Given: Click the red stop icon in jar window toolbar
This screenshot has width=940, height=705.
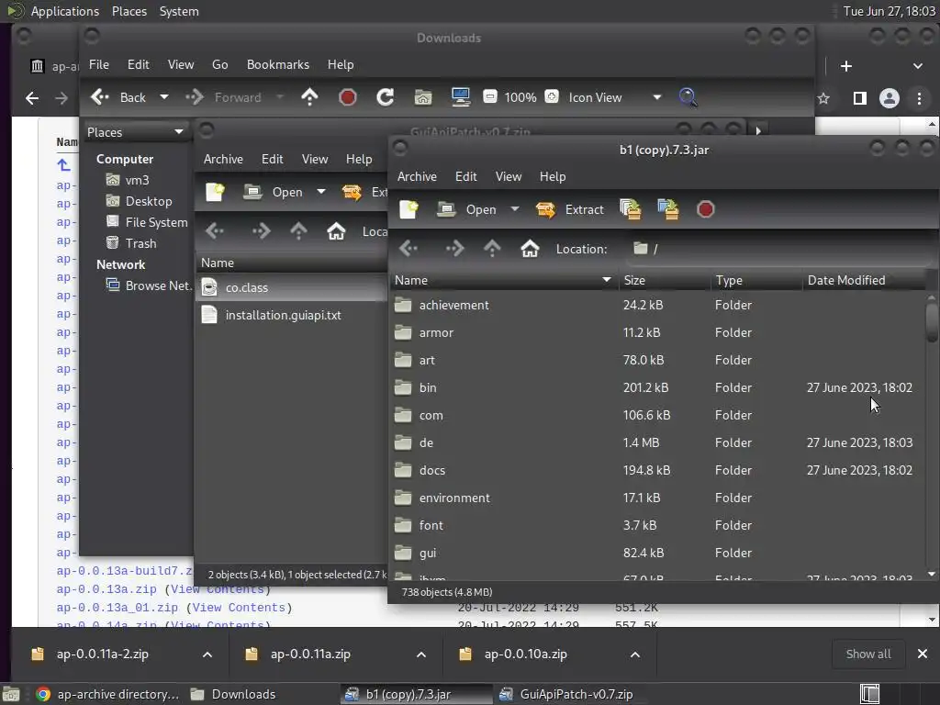Looking at the screenshot, I should point(706,209).
